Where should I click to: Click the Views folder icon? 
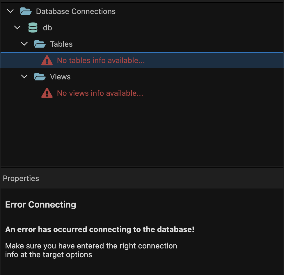pos(40,77)
